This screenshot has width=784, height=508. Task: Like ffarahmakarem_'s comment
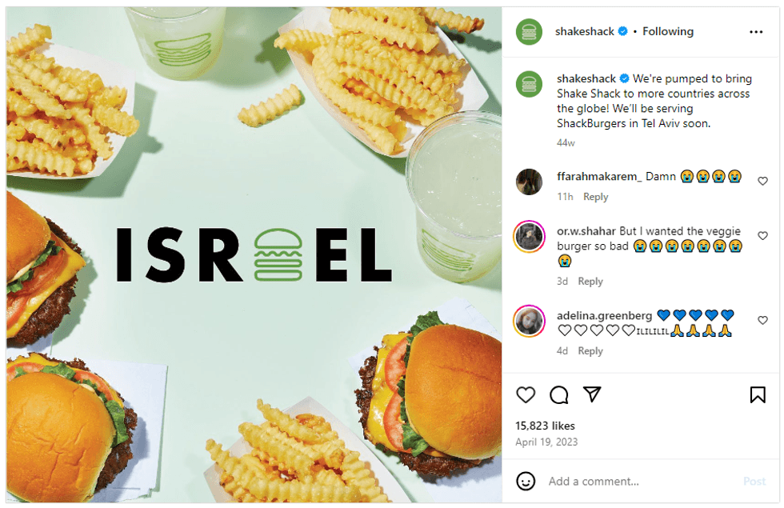click(762, 181)
